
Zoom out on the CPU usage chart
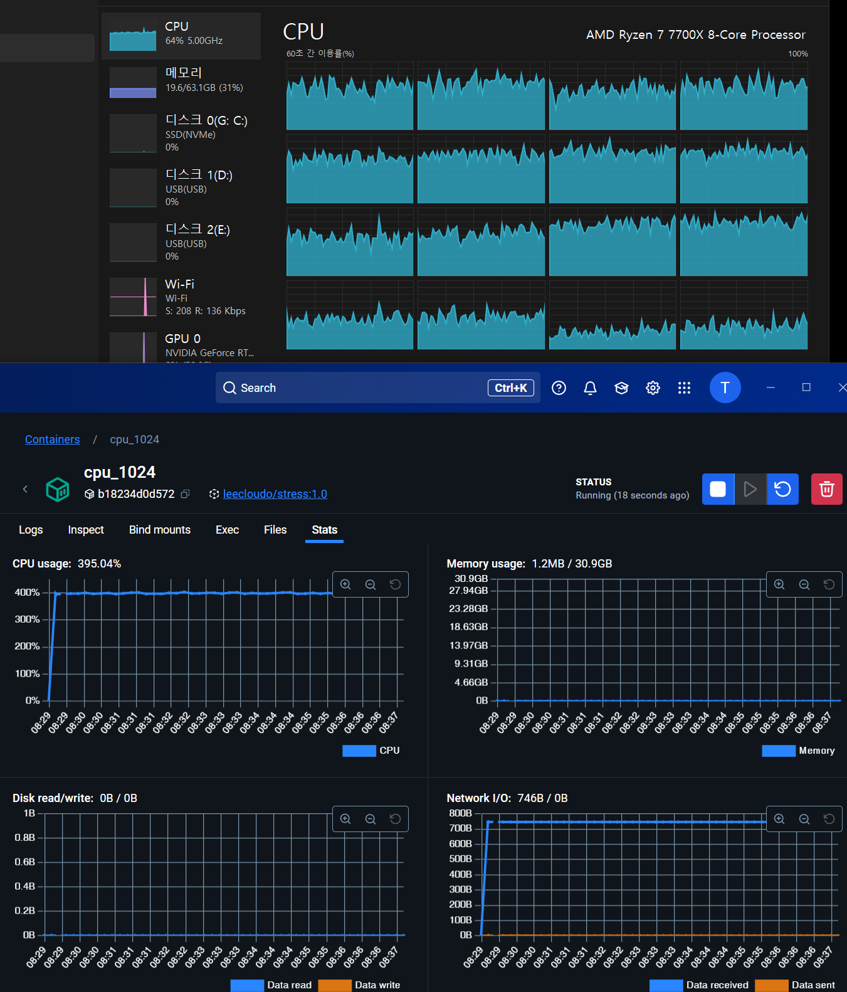(x=371, y=584)
